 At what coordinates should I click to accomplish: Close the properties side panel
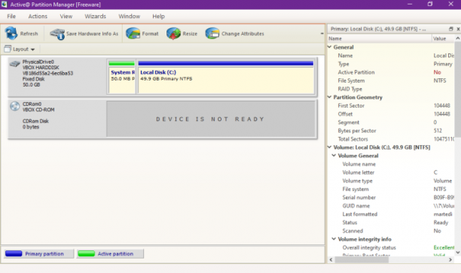point(458,29)
